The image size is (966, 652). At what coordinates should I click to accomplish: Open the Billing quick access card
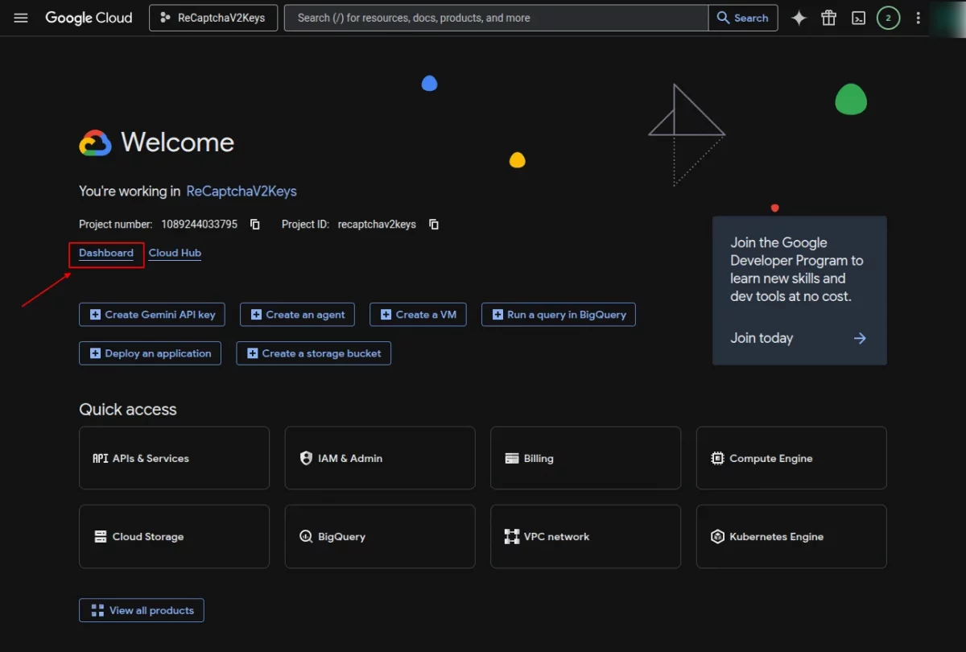(x=585, y=458)
